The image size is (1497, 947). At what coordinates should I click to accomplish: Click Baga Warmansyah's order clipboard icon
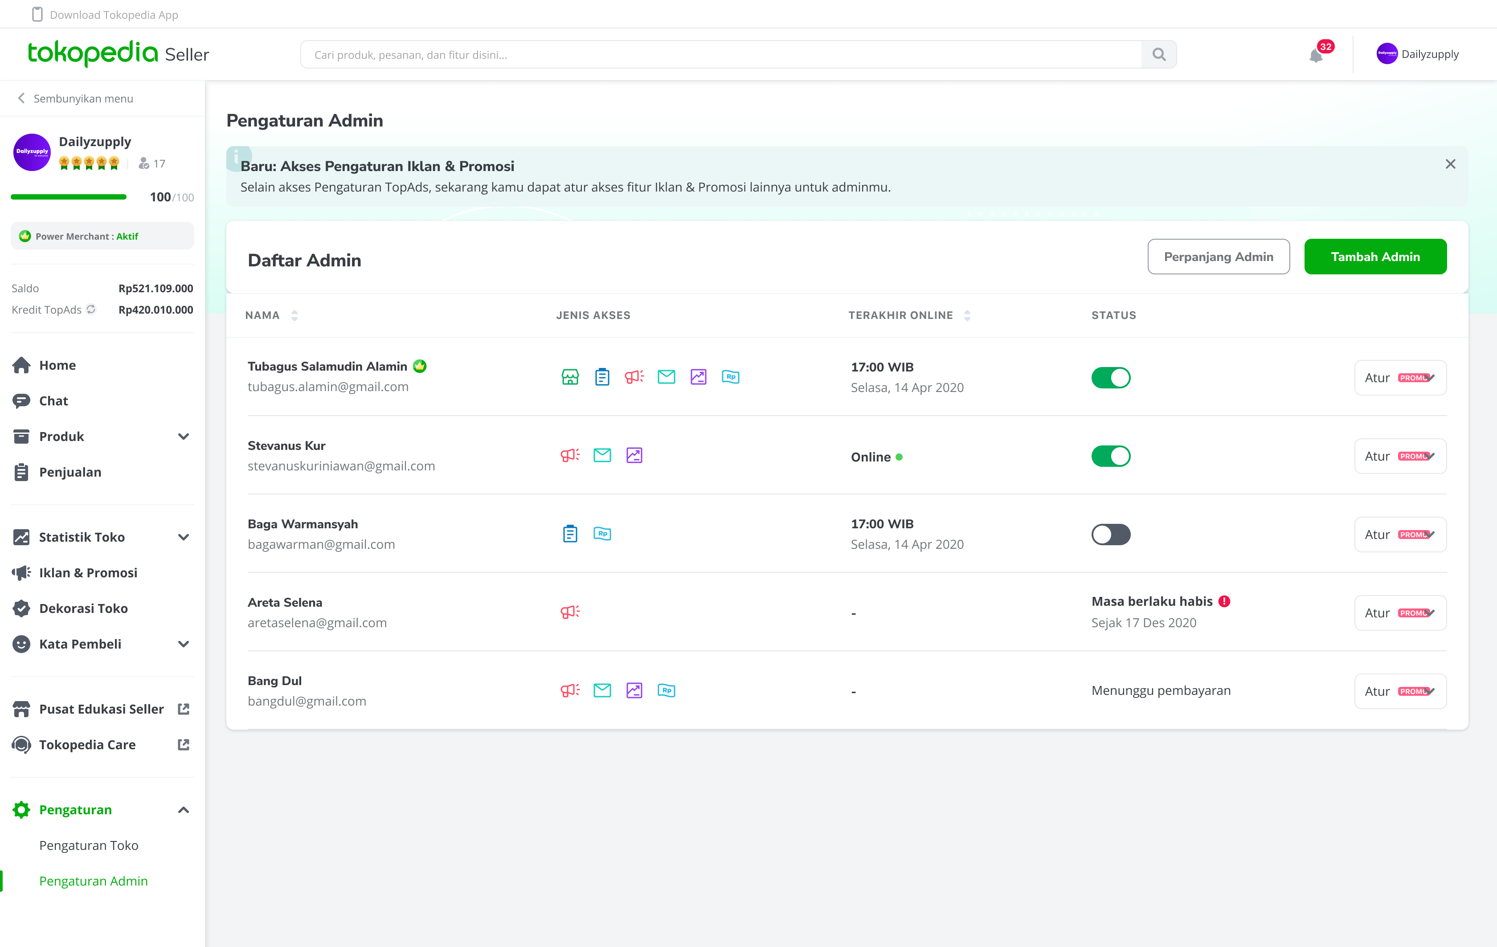click(x=569, y=534)
